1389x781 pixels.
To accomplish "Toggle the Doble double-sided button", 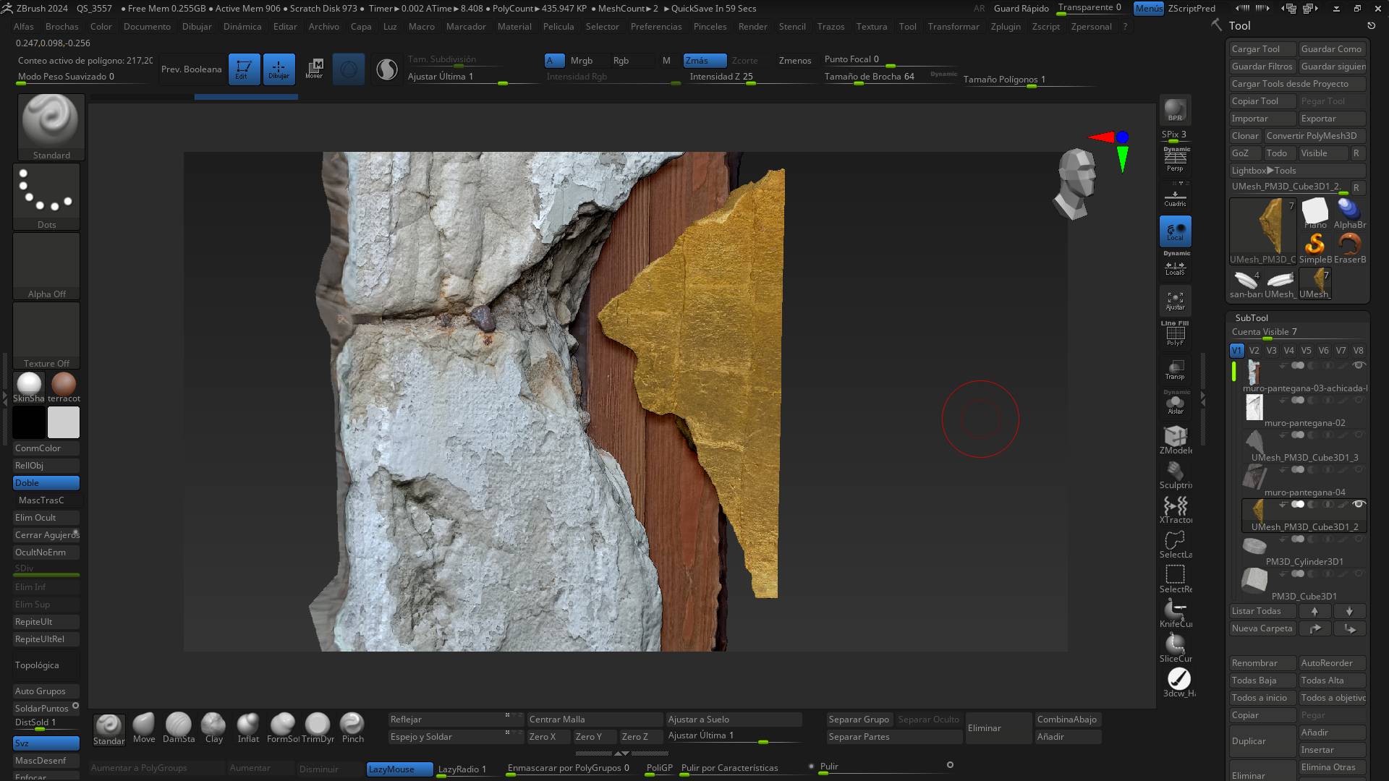I will point(46,483).
